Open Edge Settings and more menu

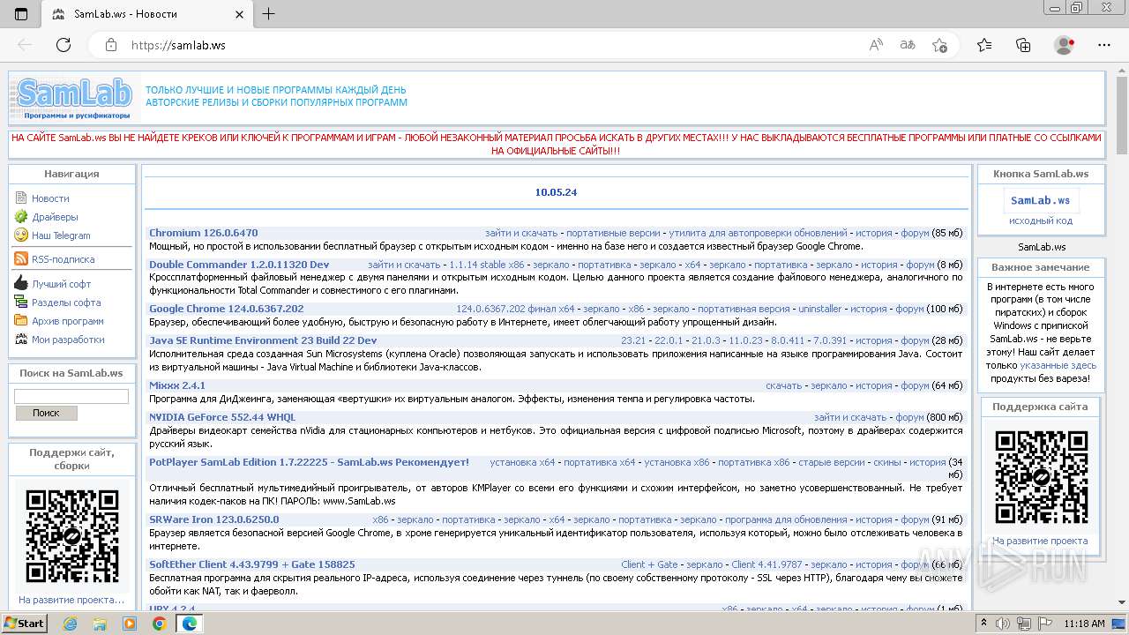[1104, 45]
